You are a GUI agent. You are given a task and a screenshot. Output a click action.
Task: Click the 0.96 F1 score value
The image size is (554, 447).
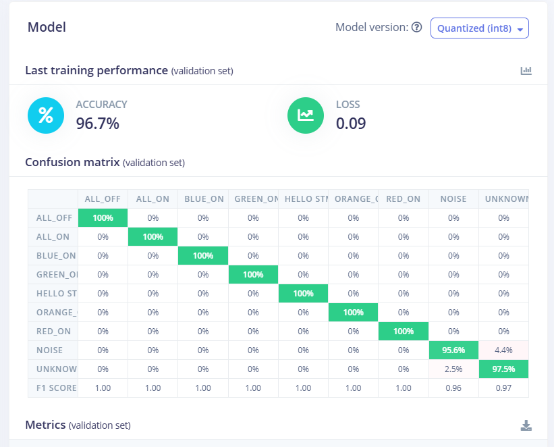click(453, 388)
